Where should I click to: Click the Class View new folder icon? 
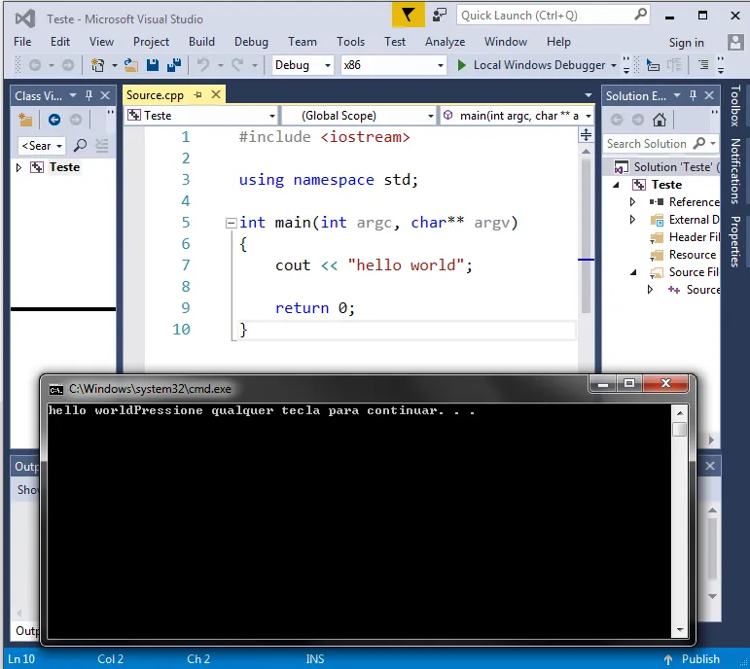26,120
